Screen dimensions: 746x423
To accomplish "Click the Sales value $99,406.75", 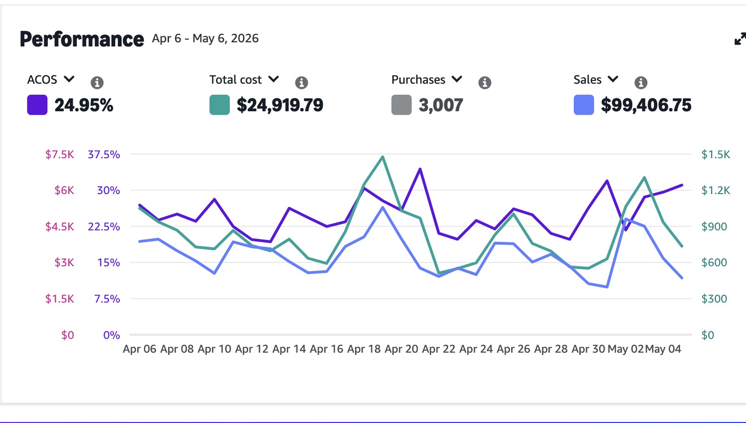I will pyautogui.click(x=646, y=105).
